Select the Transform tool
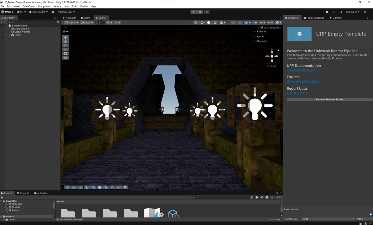The width and height of the screenshot is (373, 225). tap(66, 58)
